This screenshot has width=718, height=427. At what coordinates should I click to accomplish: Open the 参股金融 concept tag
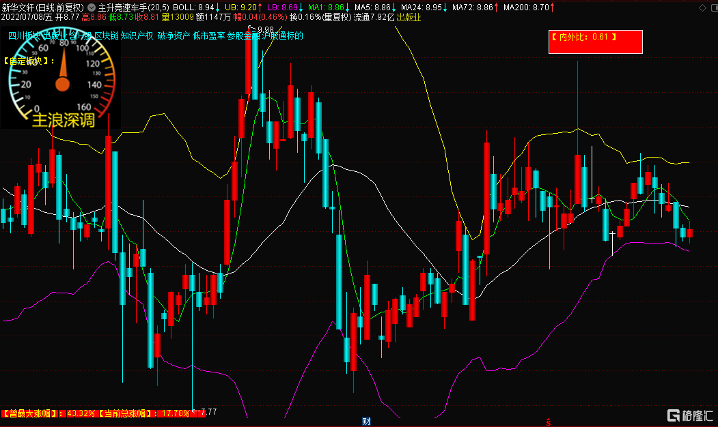click(x=244, y=35)
